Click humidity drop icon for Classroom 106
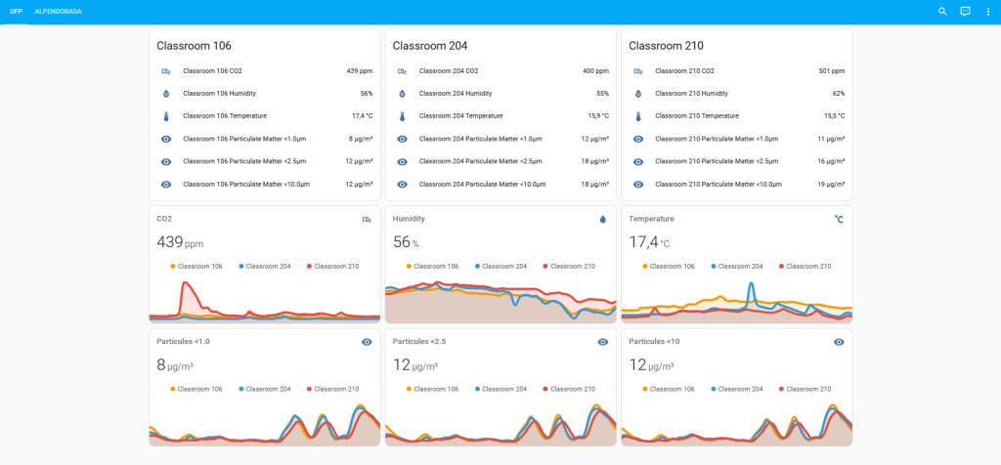Screen dimensions: 1001x465 click(166, 94)
